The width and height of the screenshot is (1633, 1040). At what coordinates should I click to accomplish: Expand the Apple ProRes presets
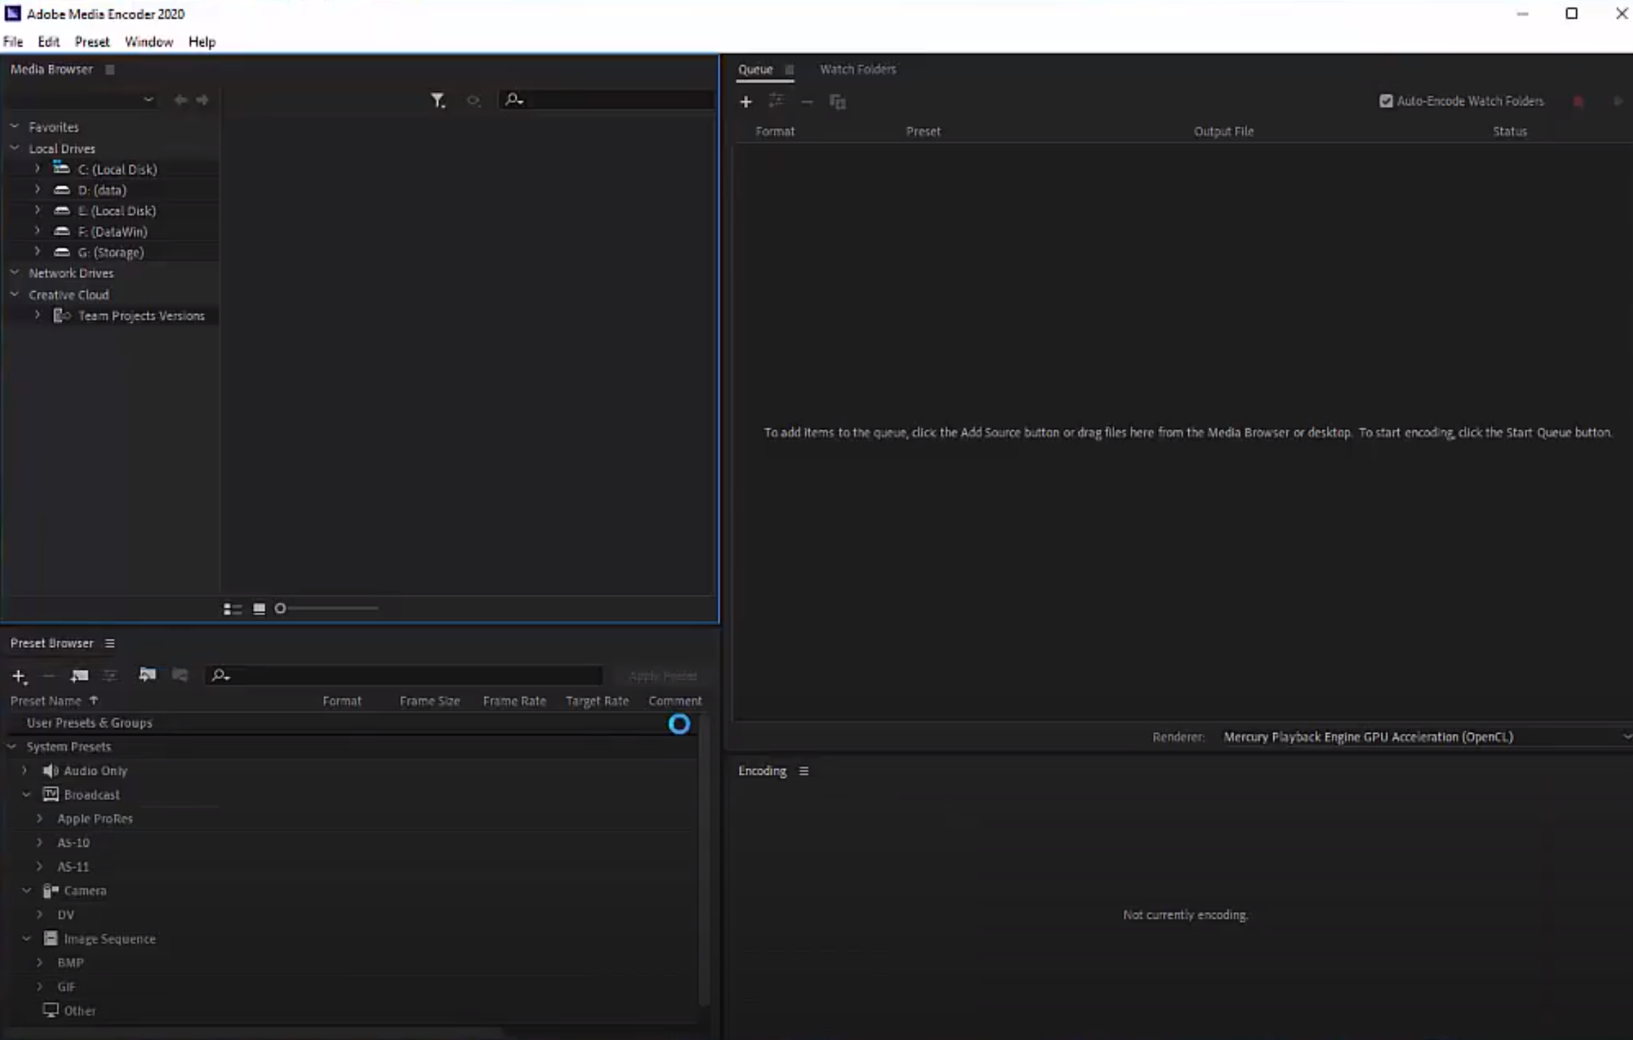[x=39, y=819]
